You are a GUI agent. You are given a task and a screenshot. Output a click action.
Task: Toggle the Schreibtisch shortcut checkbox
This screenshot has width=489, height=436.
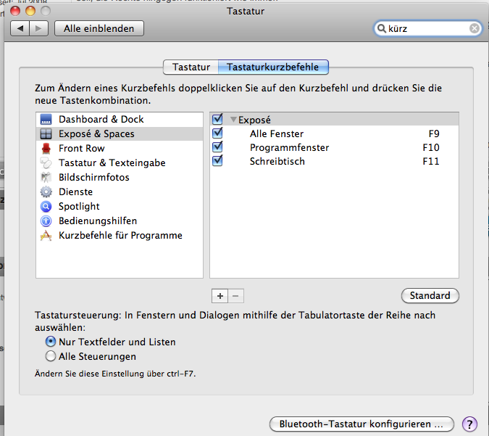[x=218, y=161]
